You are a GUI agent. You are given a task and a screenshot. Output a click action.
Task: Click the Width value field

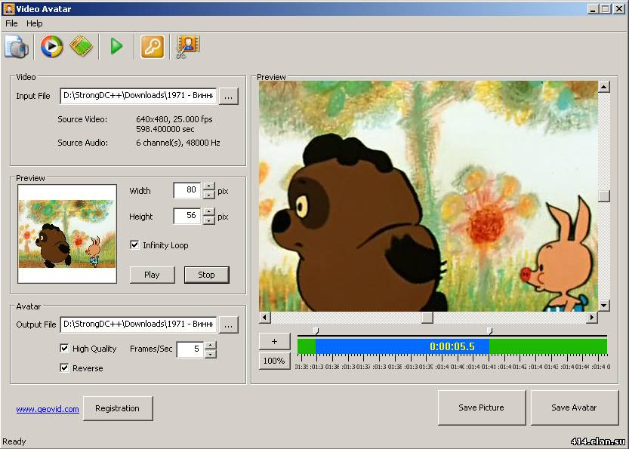point(187,190)
